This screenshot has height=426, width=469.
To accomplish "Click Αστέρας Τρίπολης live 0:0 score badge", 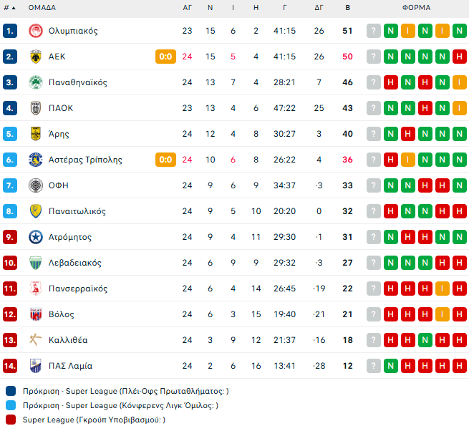I will tap(165, 160).
